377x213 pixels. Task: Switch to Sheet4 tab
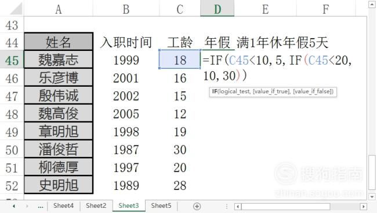tap(63, 206)
